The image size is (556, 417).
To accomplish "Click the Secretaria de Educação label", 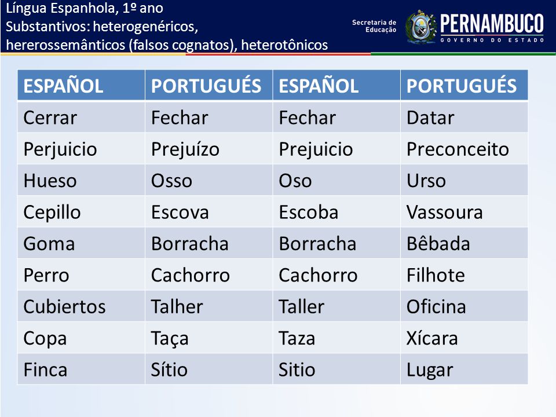I will (x=374, y=26).
